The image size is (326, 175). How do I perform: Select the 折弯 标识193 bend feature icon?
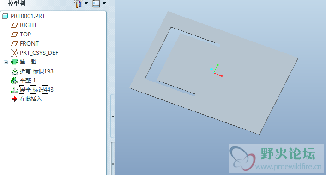point(15,71)
